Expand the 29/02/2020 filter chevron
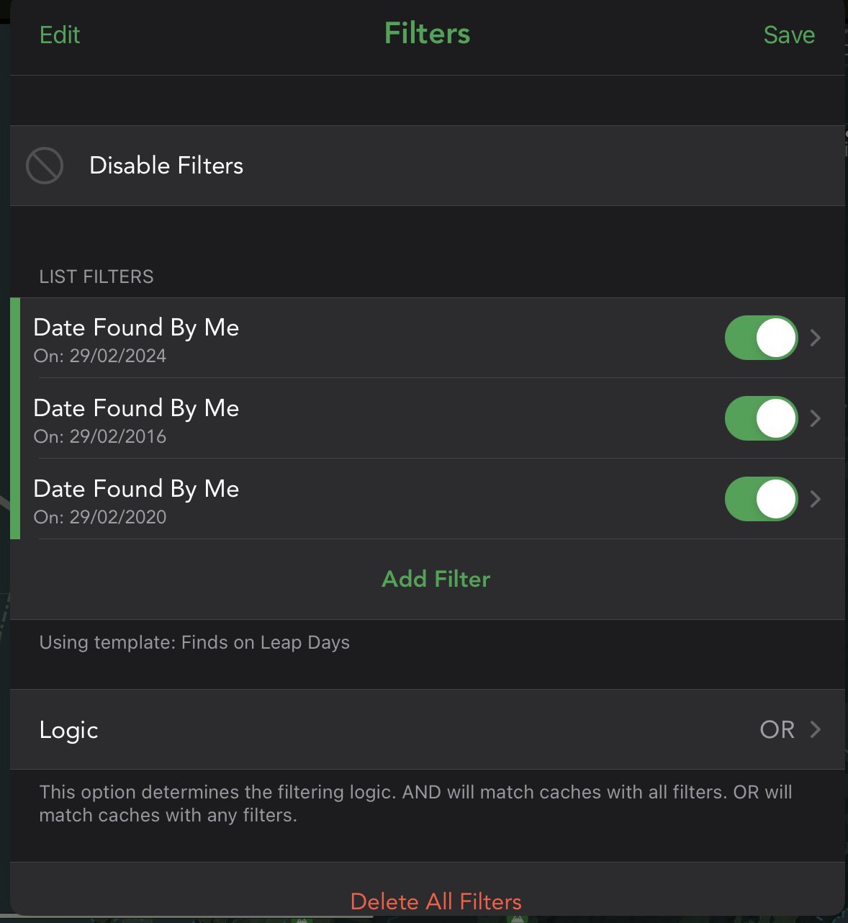Viewport: 848px width, 923px height. pos(816,499)
